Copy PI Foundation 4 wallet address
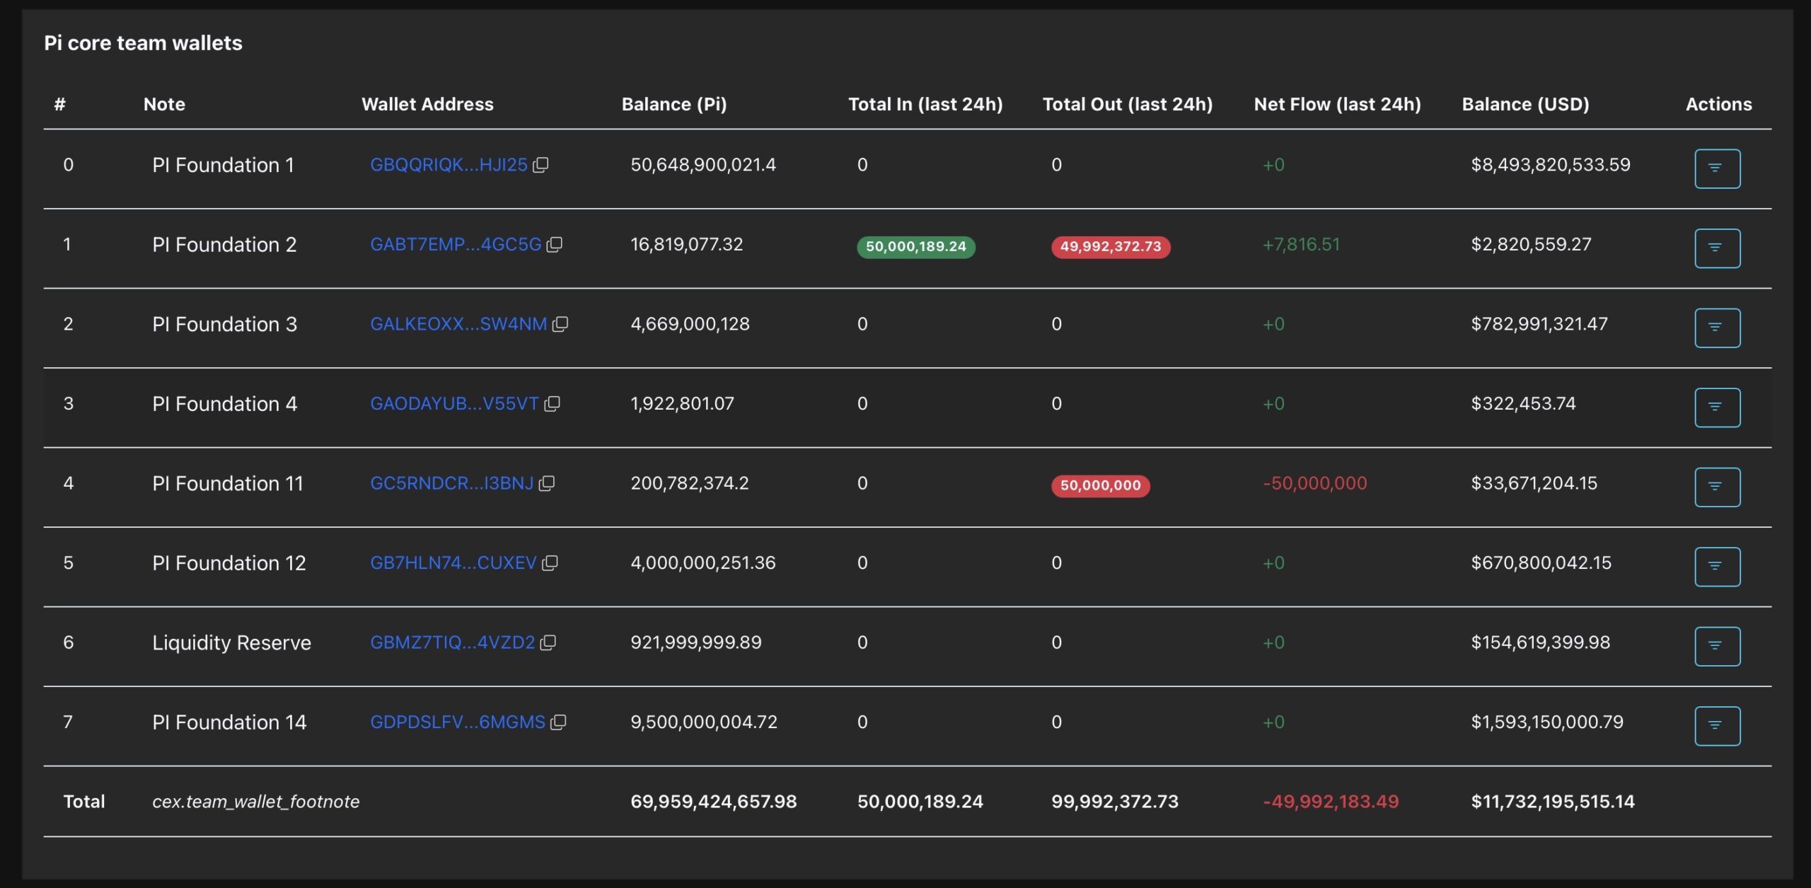Viewport: 1811px width, 888px height. (x=552, y=404)
